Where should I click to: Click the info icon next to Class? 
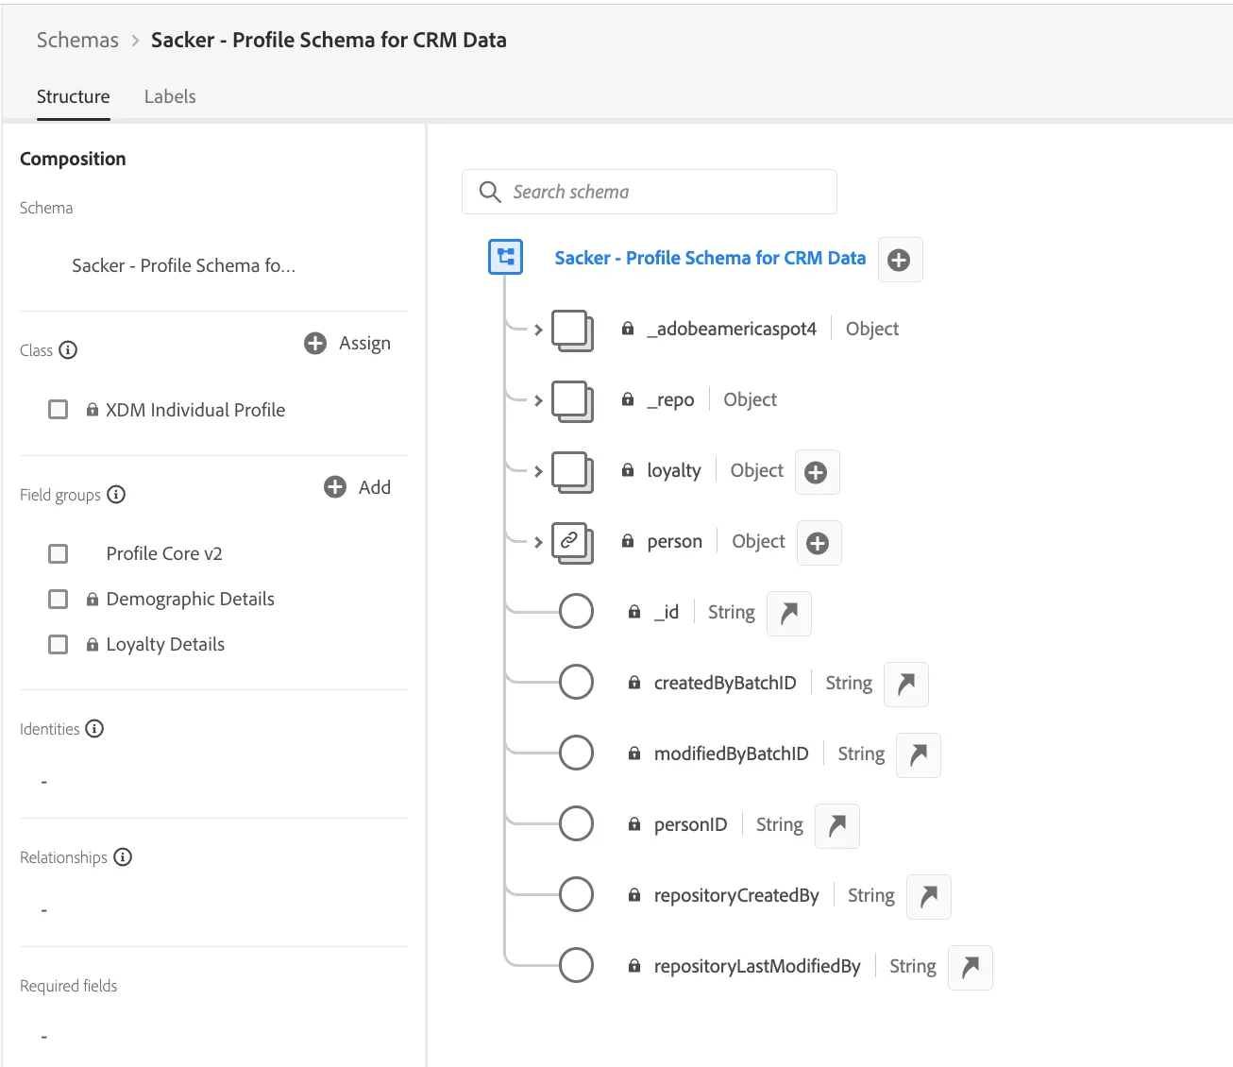(68, 350)
